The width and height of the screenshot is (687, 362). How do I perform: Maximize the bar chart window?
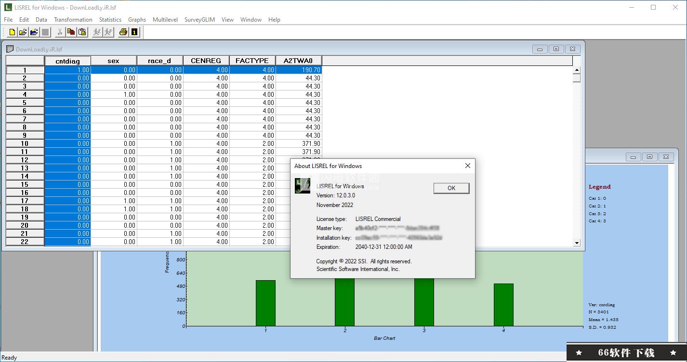tap(649, 157)
